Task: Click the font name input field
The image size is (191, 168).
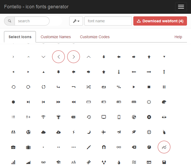Action: pyautogui.click(x=108, y=21)
